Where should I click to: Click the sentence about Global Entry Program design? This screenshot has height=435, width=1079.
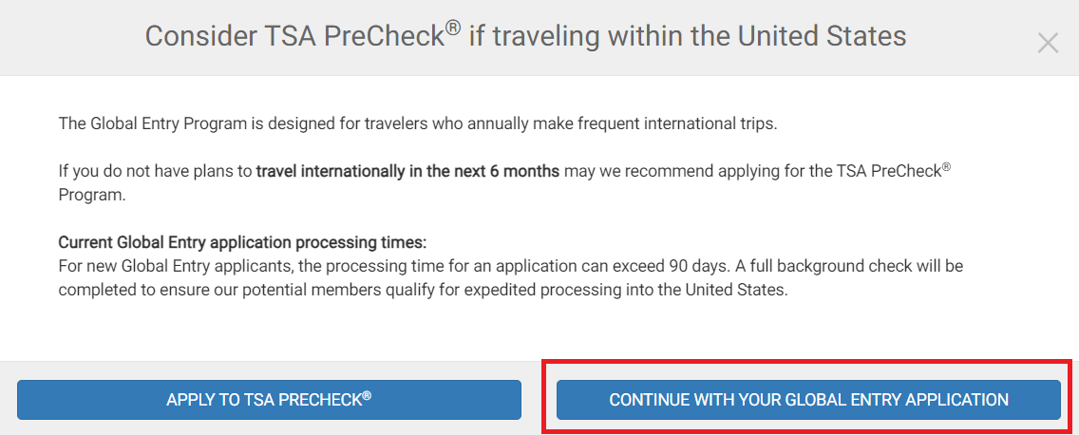tap(418, 124)
